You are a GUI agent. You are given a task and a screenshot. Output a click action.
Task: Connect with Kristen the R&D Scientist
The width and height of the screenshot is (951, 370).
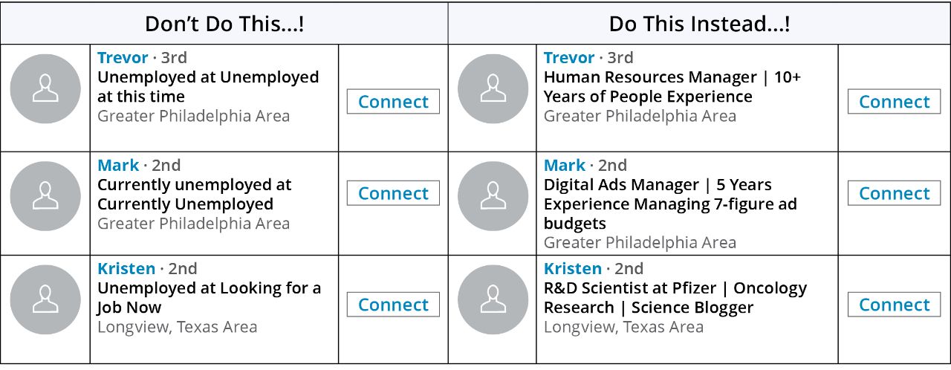(x=894, y=305)
